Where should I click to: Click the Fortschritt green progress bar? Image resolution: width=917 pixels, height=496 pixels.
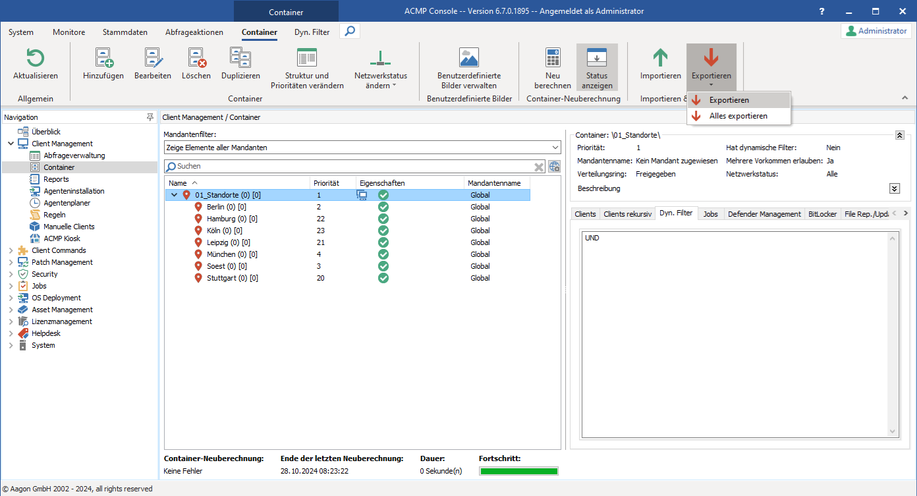tap(518, 471)
